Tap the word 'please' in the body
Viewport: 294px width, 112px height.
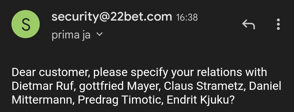tap(108, 73)
